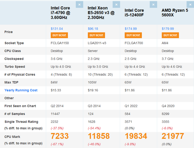194x148 pixels.
Task: Remove Intel Core i7-4790 column with X
Action: pyautogui.click(x=79, y=5)
